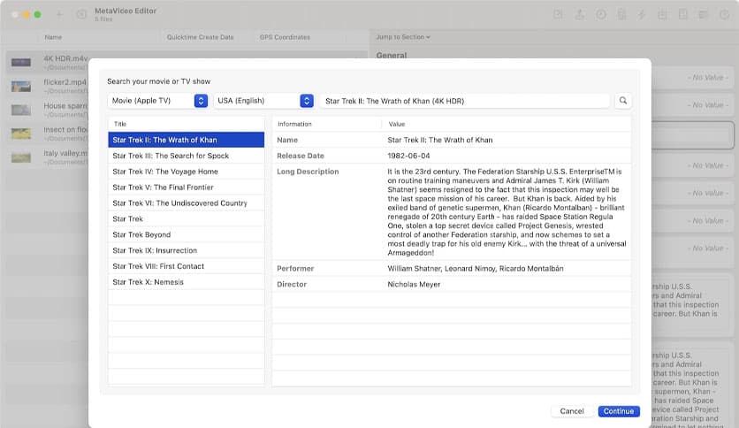Open the USA (English) region dropdown
The height and width of the screenshot is (428, 739).
point(263,101)
